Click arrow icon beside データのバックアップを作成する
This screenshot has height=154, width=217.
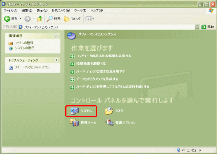tap(72, 79)
